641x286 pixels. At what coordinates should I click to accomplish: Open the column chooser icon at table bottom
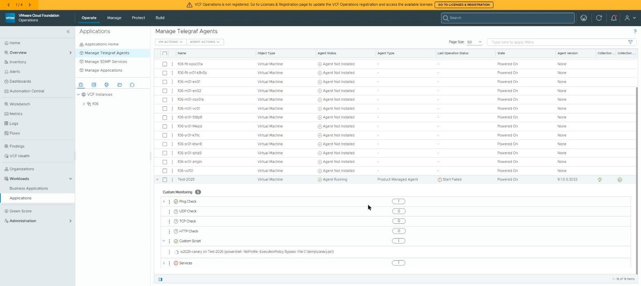160,279
